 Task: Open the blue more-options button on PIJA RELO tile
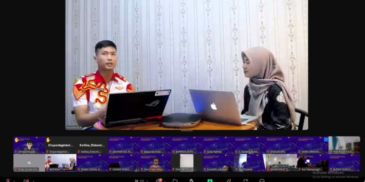click(x=326, y=139)
